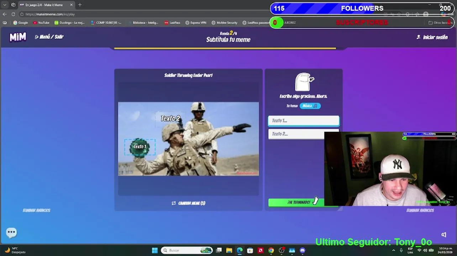Click the Música theme tag
Screen dimensions: 457x256
pos(310,106)
